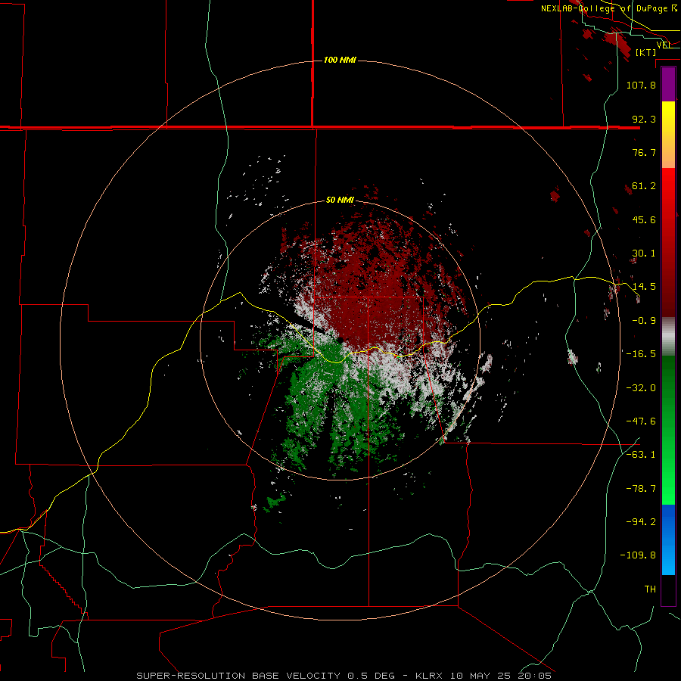Click the 107.8 value on velocity scale

coord(641,85)
